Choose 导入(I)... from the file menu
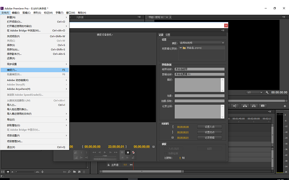The height and width of the screenshot is (180, 289). pos(35,105)
